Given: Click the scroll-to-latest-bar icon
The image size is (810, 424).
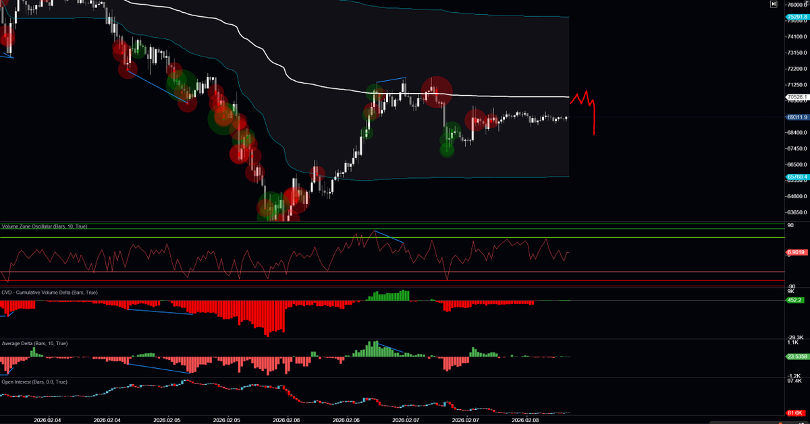Looking at the screenshot, I should (772, 4).
